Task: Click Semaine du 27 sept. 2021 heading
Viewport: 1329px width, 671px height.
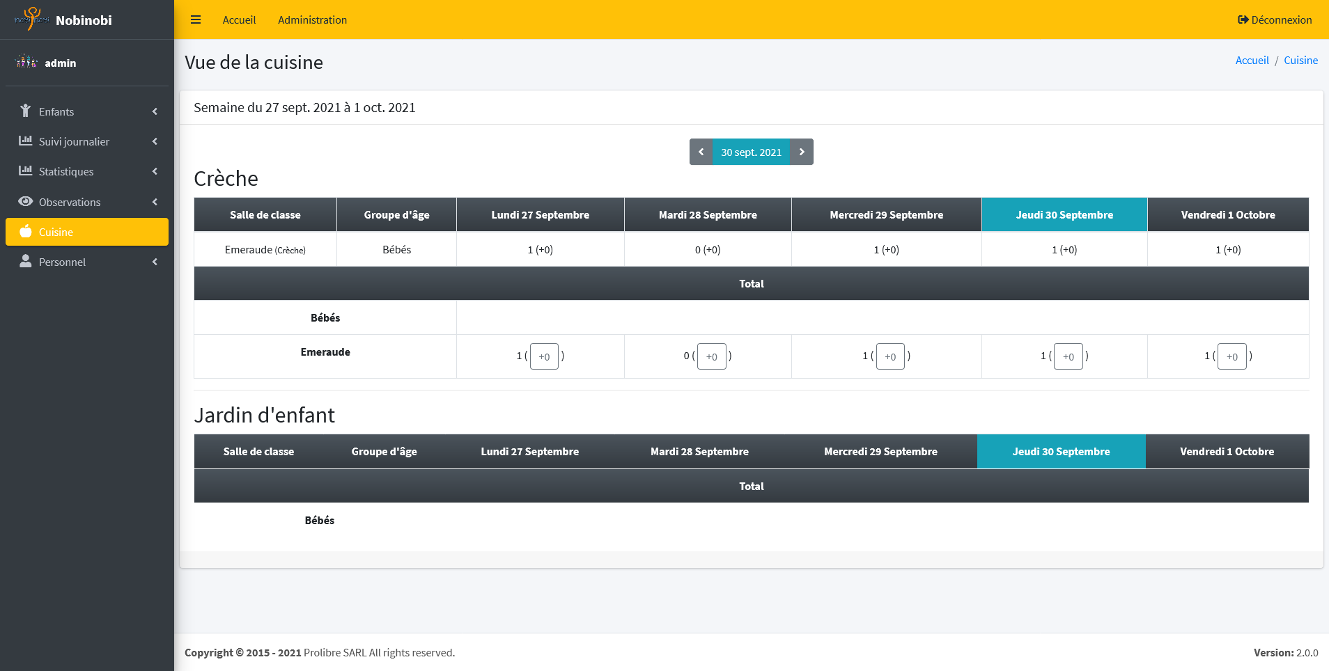Action: (x=304, y=107)
